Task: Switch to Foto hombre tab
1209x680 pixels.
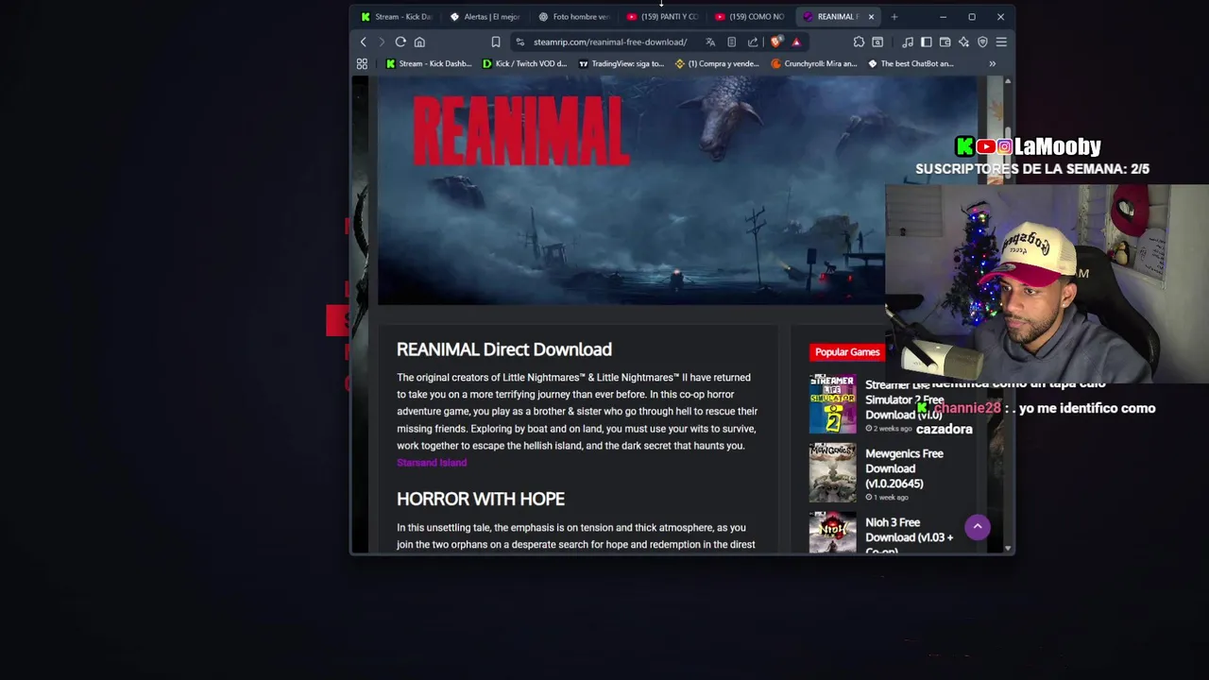Action: [x=574, y=16]
